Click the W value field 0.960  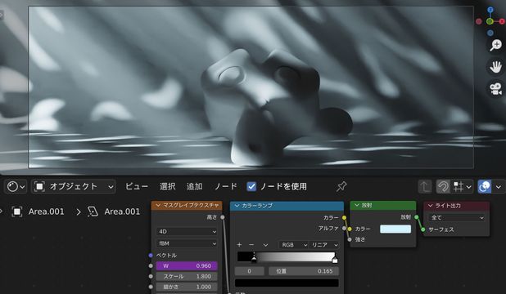[187, 266]
